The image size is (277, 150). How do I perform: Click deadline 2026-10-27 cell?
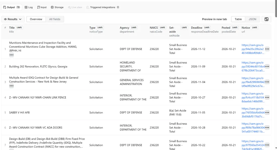click(198, 98)
